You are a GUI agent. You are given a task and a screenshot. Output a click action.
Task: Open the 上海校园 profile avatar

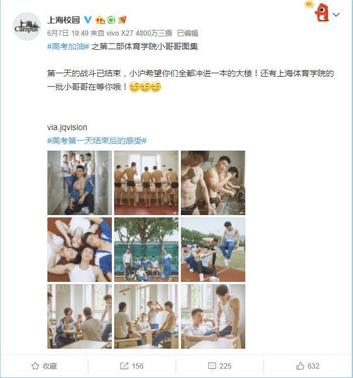[x=26, y=26]
